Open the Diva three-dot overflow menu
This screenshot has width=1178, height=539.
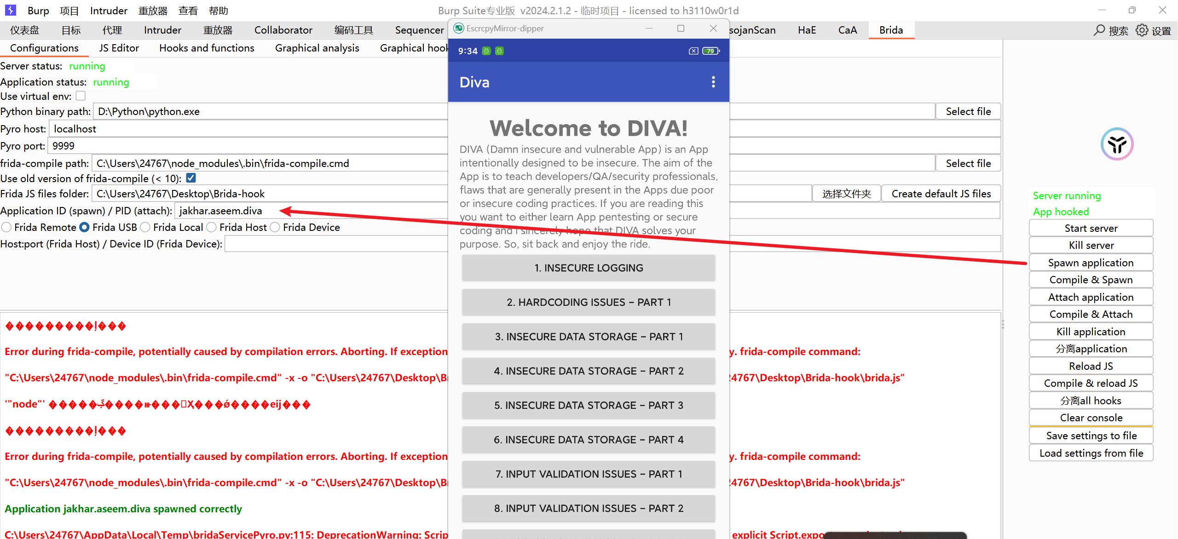pyautogui.click(x=713, y=82)
